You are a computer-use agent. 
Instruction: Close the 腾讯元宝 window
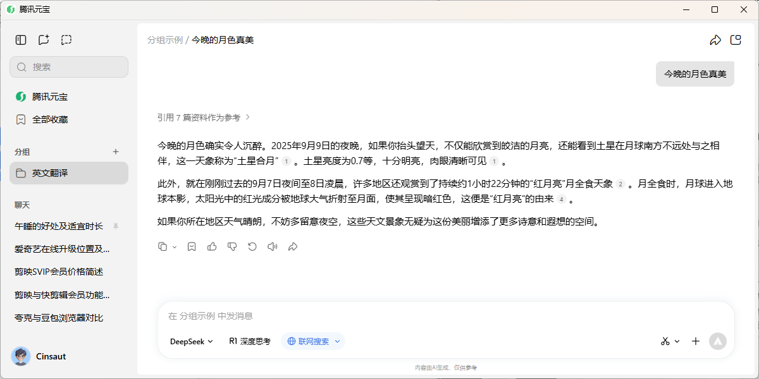point(744,9)
